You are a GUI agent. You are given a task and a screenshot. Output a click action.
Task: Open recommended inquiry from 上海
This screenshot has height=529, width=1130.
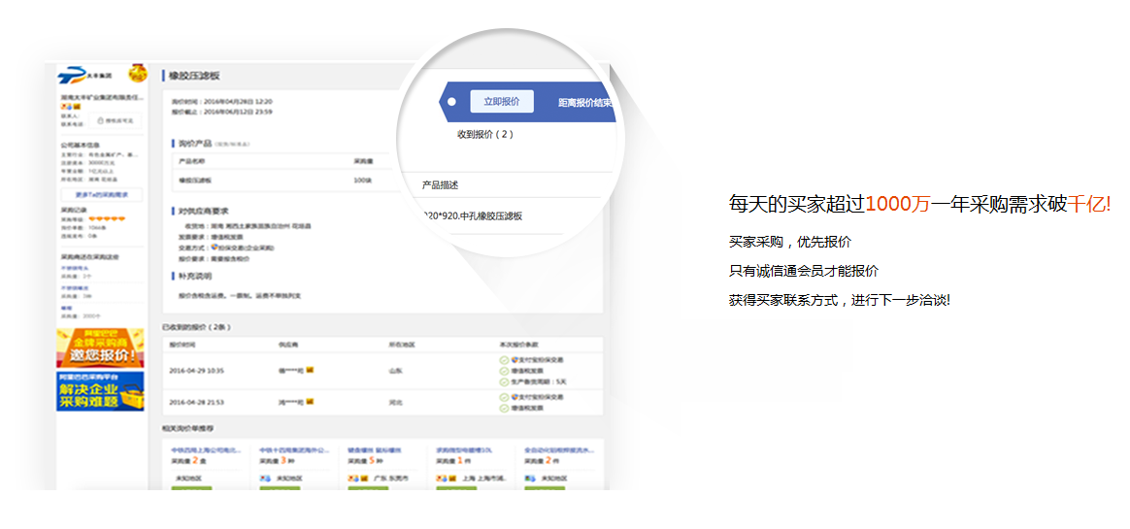(x=471, y=450)
